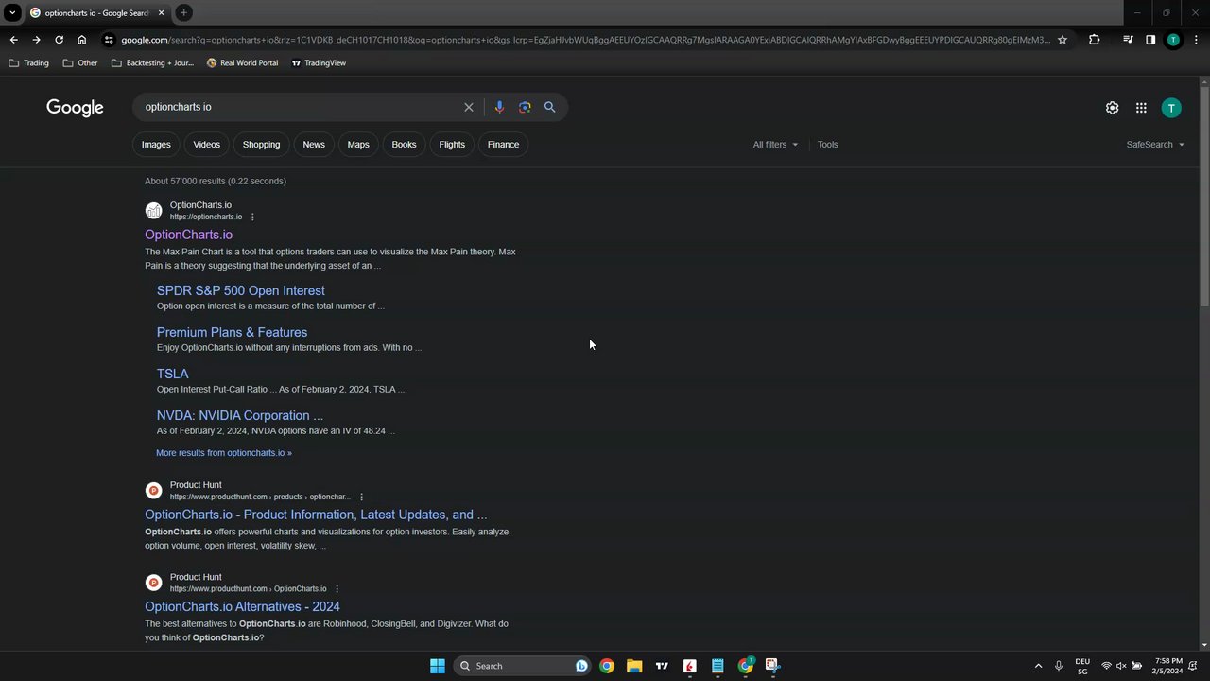Open more options for first Product Hunt result
1210x681 pixels.
(361, 498)
